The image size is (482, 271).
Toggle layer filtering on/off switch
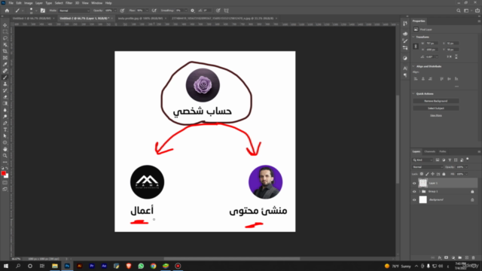click(468, 159)
